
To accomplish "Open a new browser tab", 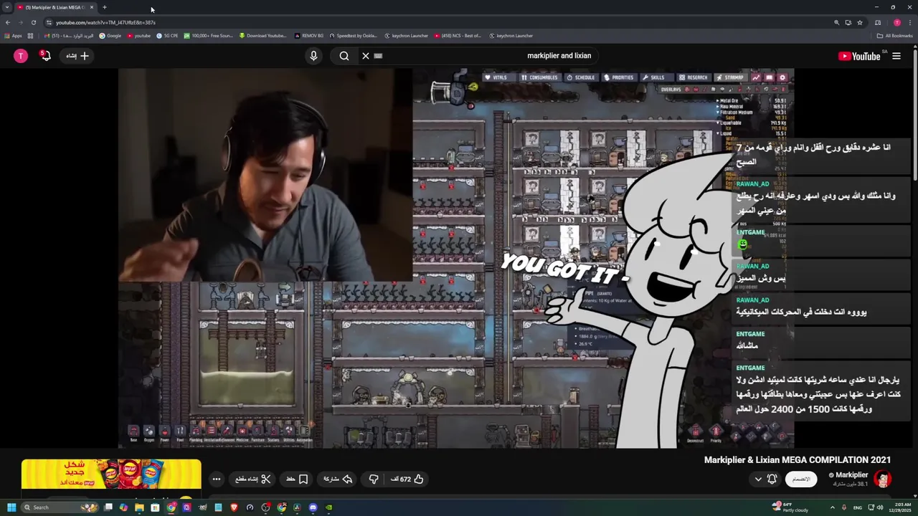I will [x=105, y=7].
